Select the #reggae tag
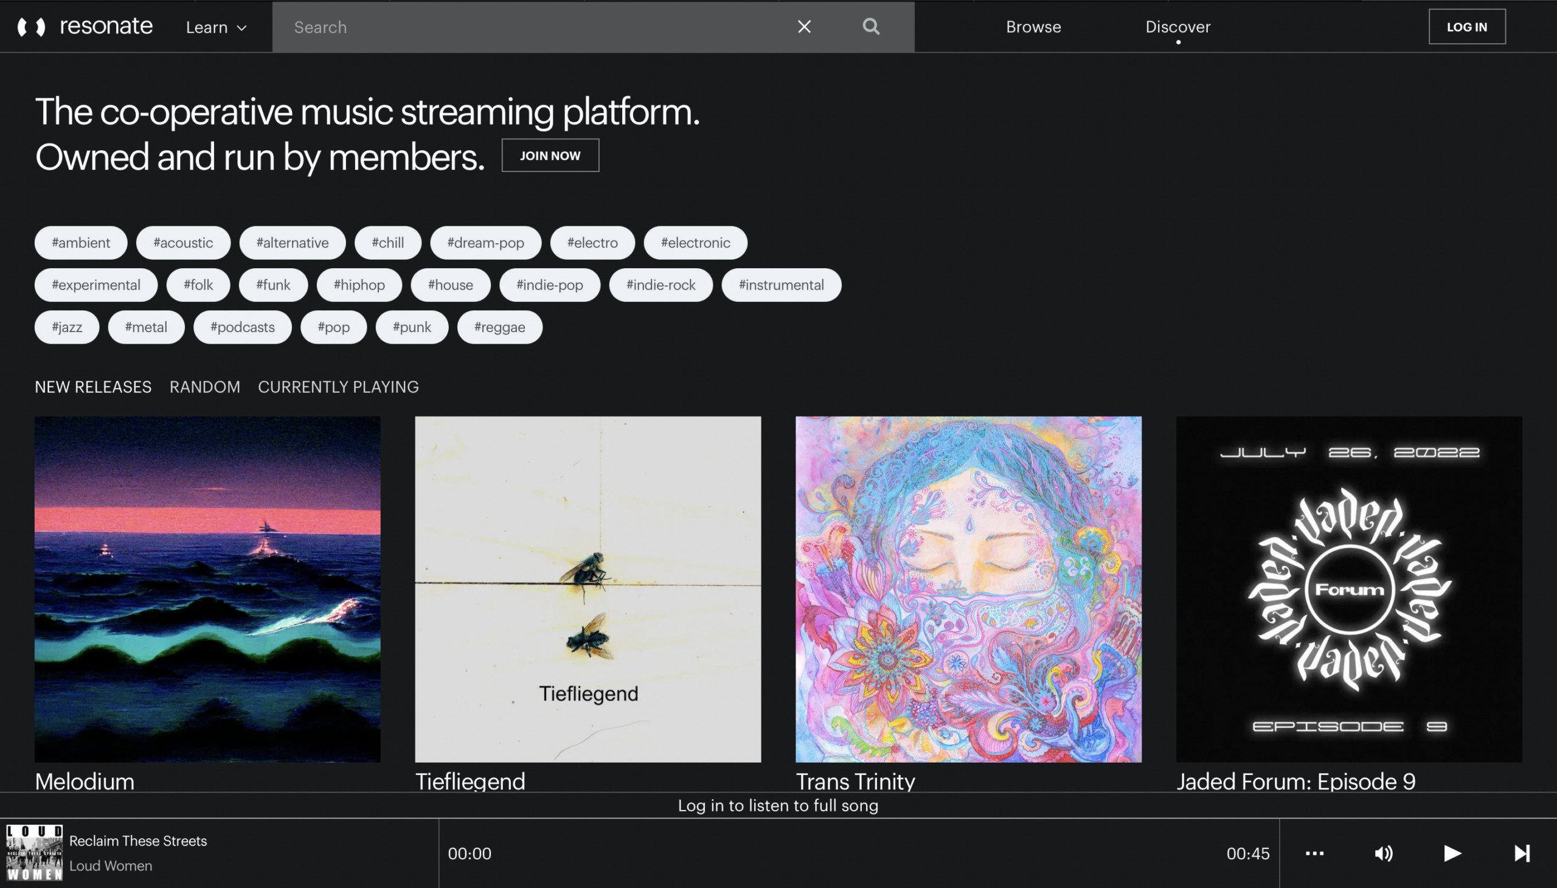1557x888 pixels. pyautogui.click(x=499, y=327)
